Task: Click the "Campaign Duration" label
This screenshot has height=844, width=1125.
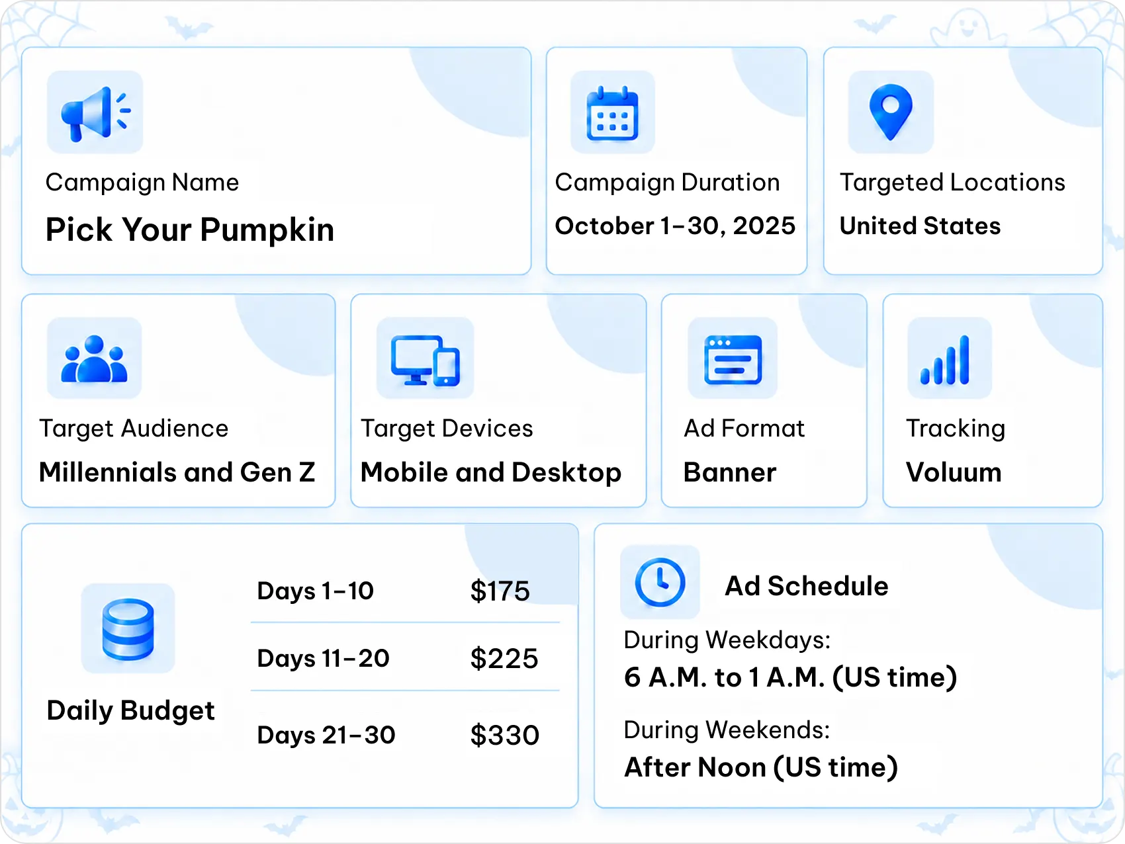Action: [x=668, y=183]
